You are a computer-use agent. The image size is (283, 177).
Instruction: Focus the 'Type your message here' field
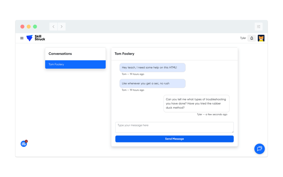[174, 127]
